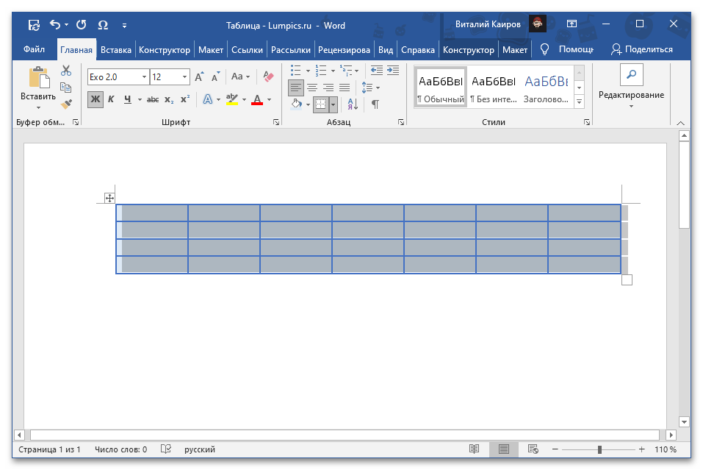Toggle italic К formatting
This screenshot has width=703, height=470.
click(x=111, y=99)
